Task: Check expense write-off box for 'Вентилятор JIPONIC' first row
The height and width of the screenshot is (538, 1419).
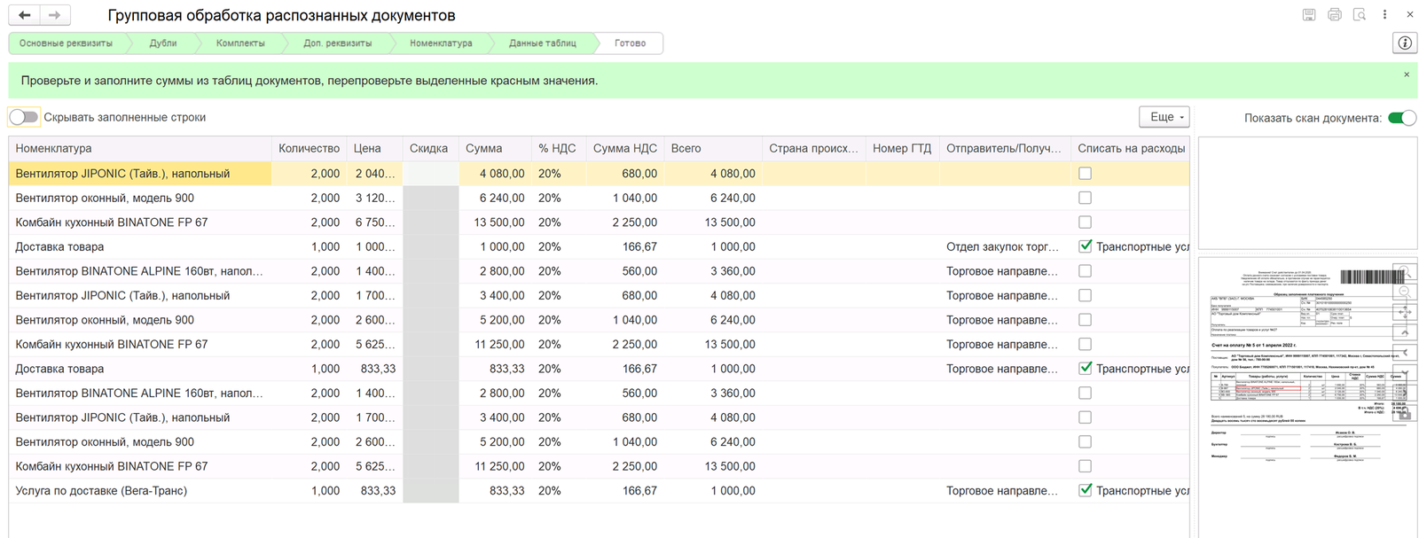Action: tap(1085, 174)
